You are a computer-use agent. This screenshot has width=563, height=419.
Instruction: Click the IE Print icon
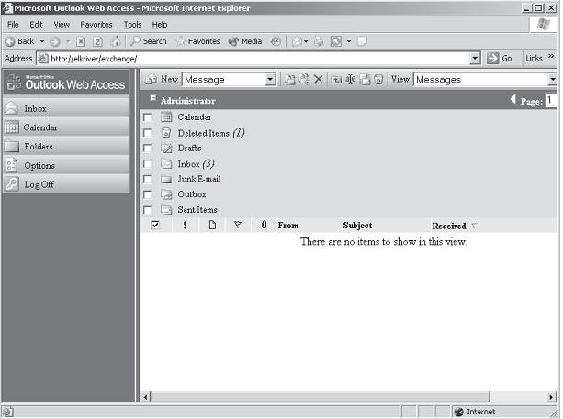[x=319, y=42]
